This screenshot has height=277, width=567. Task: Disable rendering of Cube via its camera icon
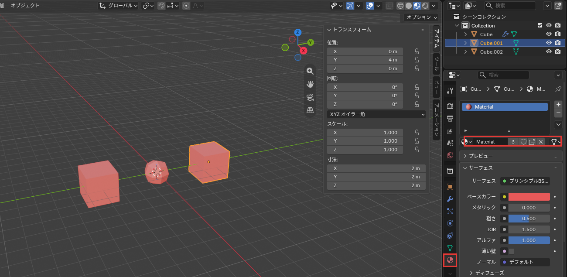click(557, 34)
